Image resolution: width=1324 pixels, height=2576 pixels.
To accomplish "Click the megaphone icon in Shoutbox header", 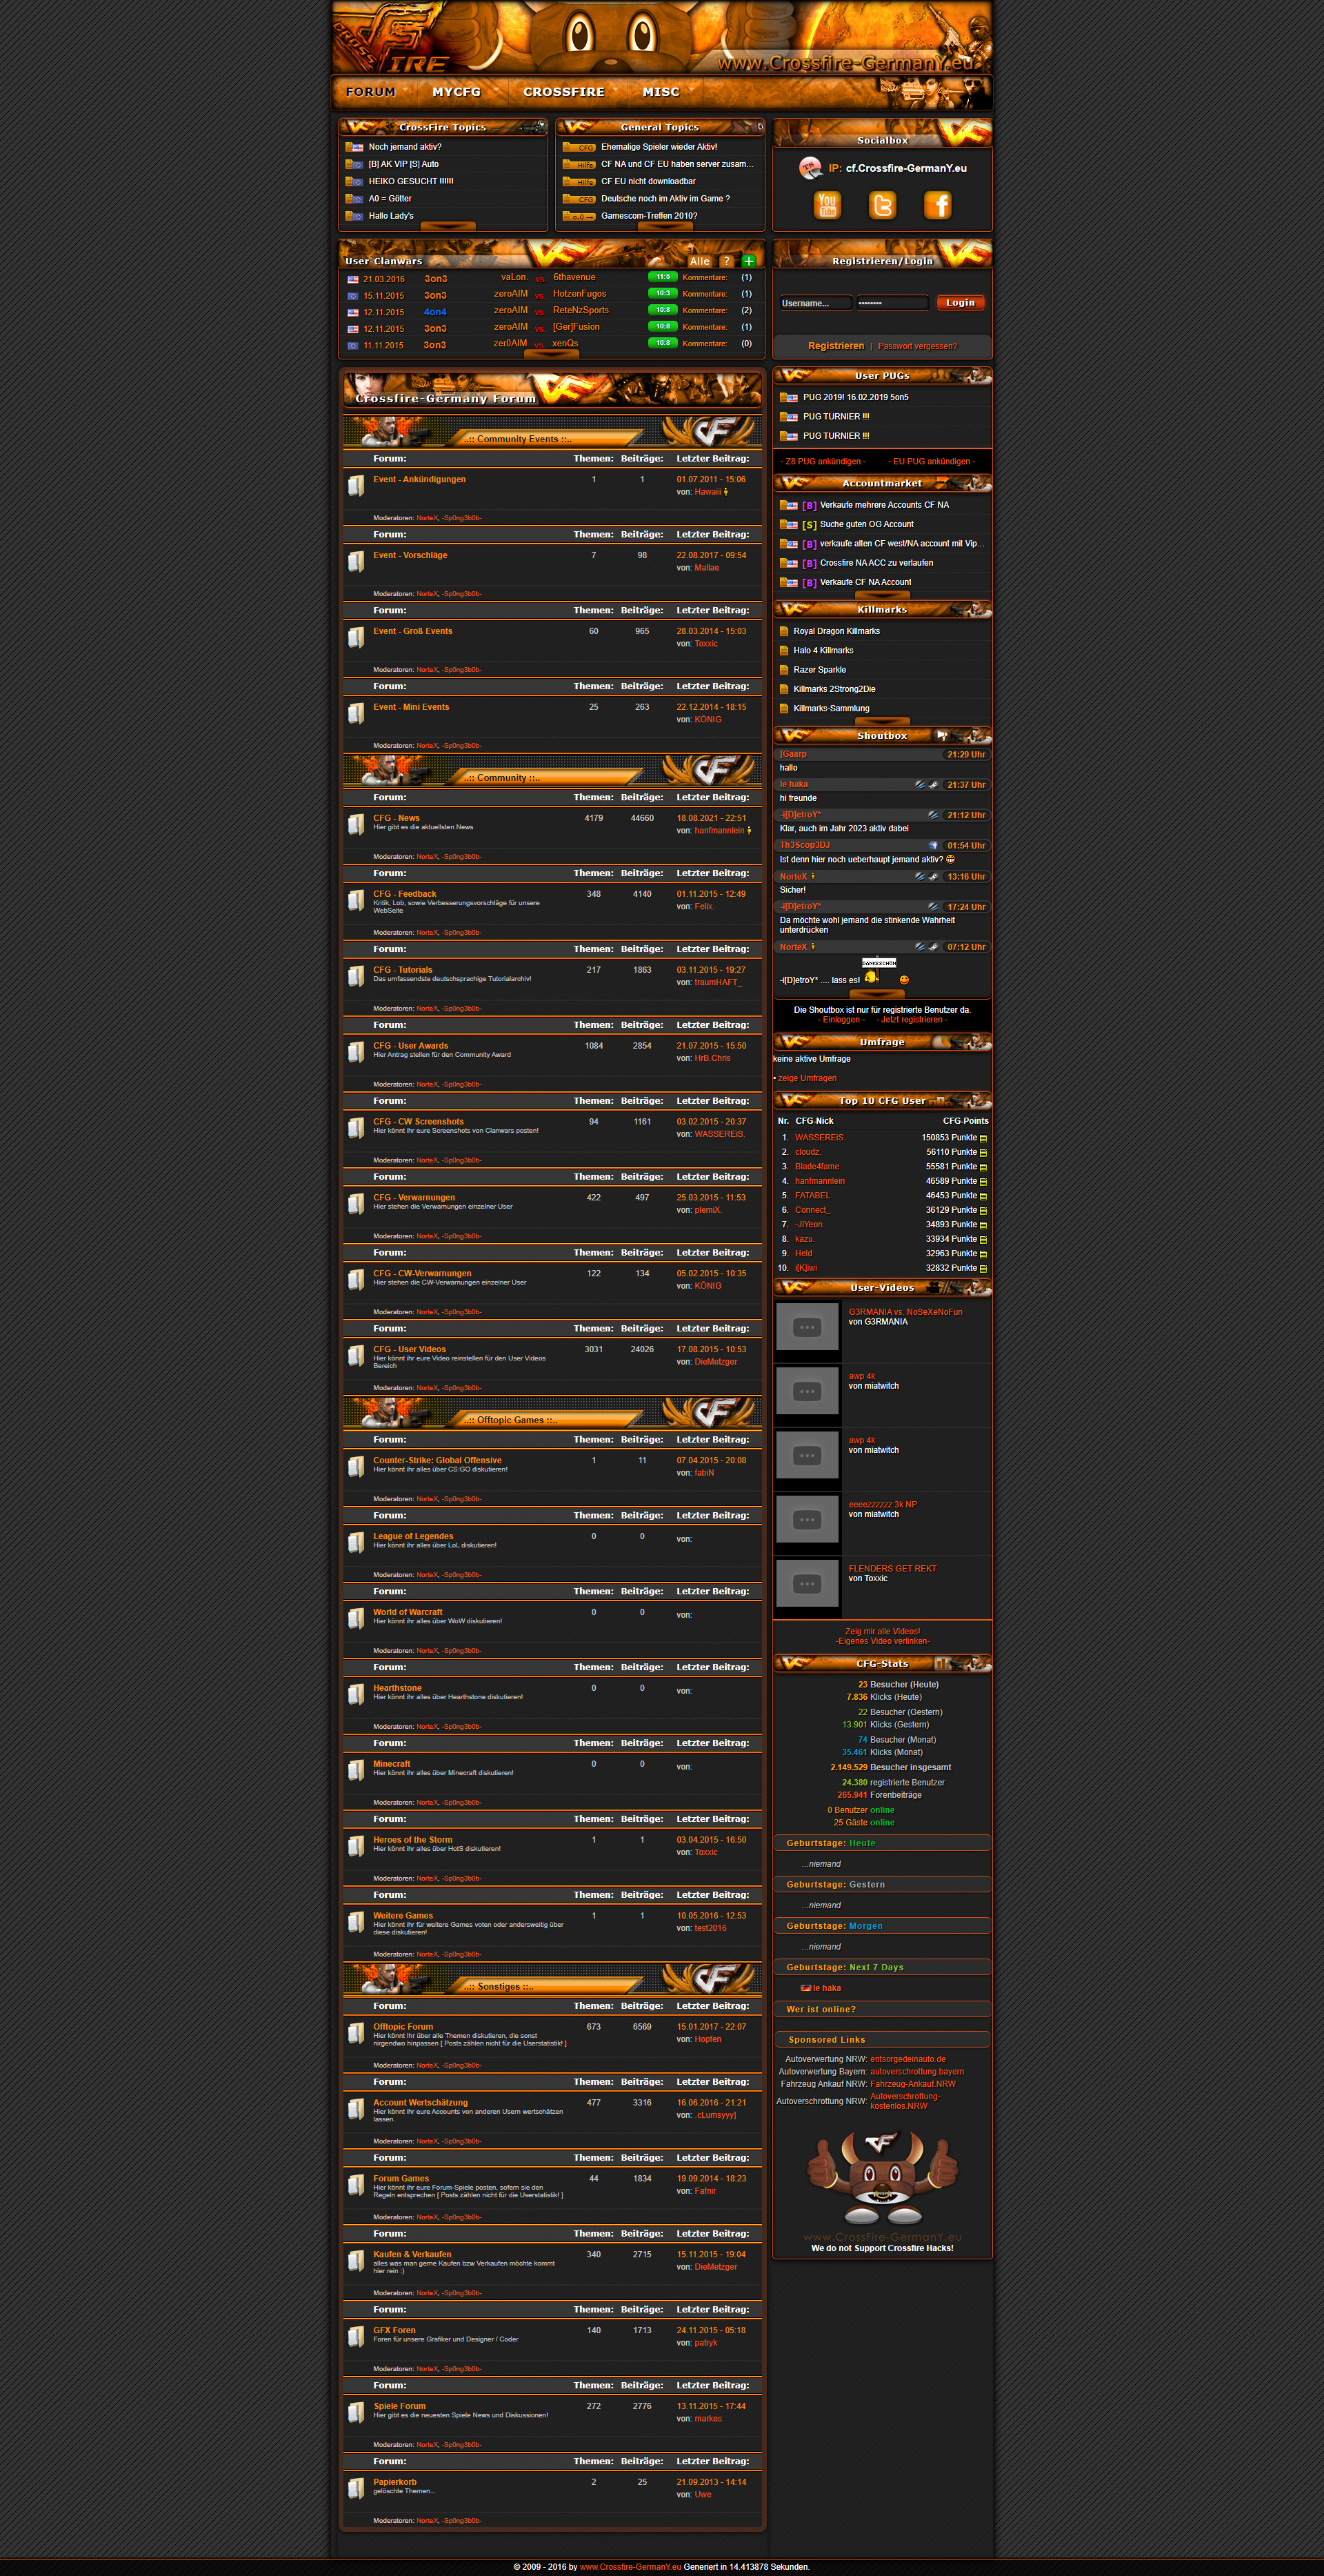I will tap(941, 735).
